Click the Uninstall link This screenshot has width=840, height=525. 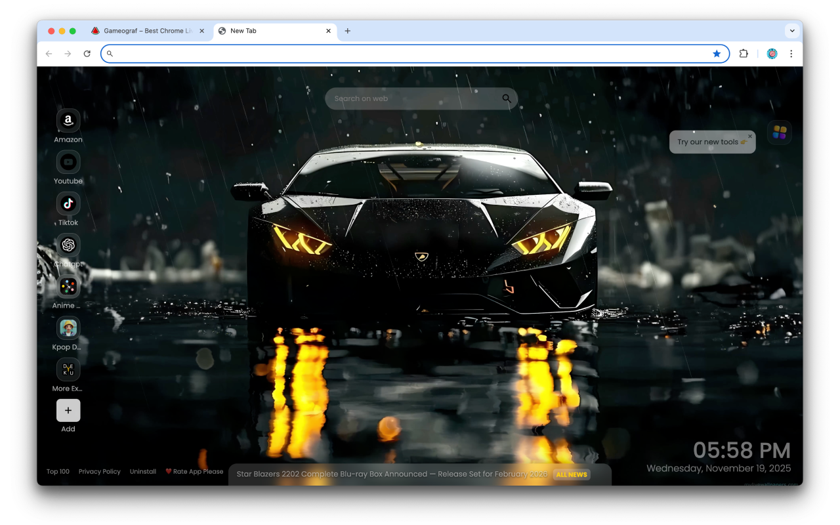(x=143, y=471)
